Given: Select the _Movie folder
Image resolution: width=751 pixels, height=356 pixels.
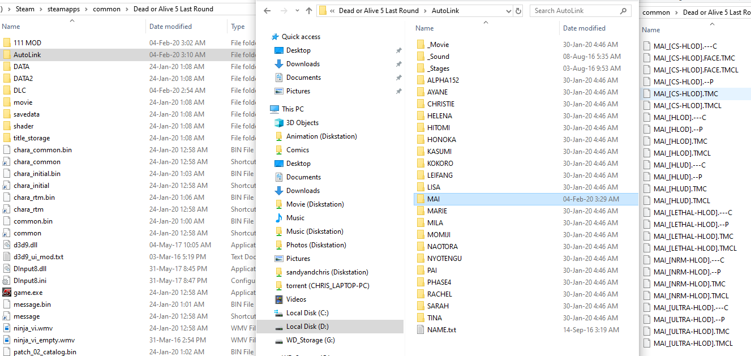Looking at the screenshot, I should tap(438, 45).
